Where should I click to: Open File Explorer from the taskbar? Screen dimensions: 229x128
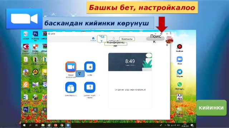click(x=43, y=125)
